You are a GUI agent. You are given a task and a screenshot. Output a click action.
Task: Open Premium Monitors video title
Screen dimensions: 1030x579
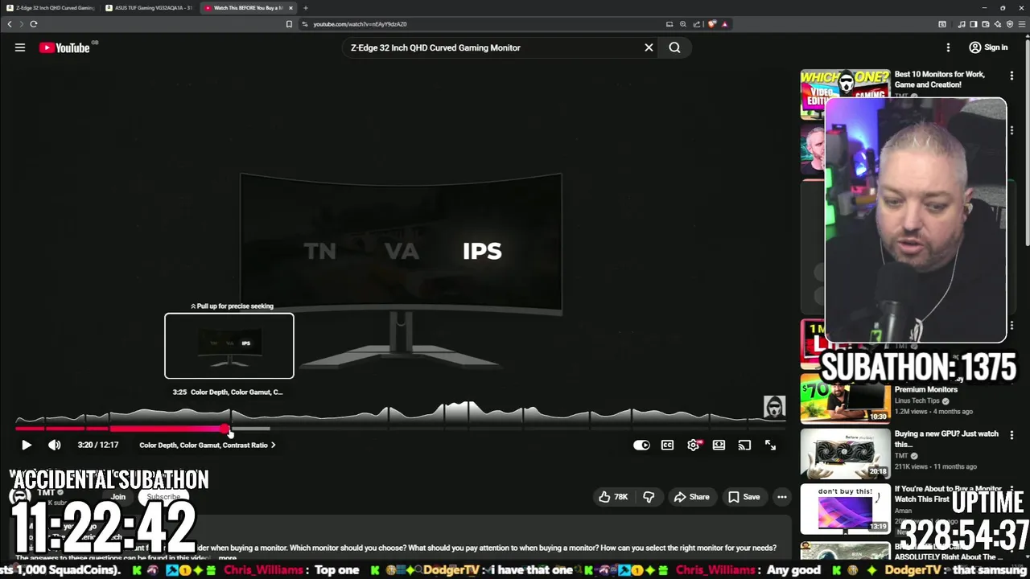926,389
